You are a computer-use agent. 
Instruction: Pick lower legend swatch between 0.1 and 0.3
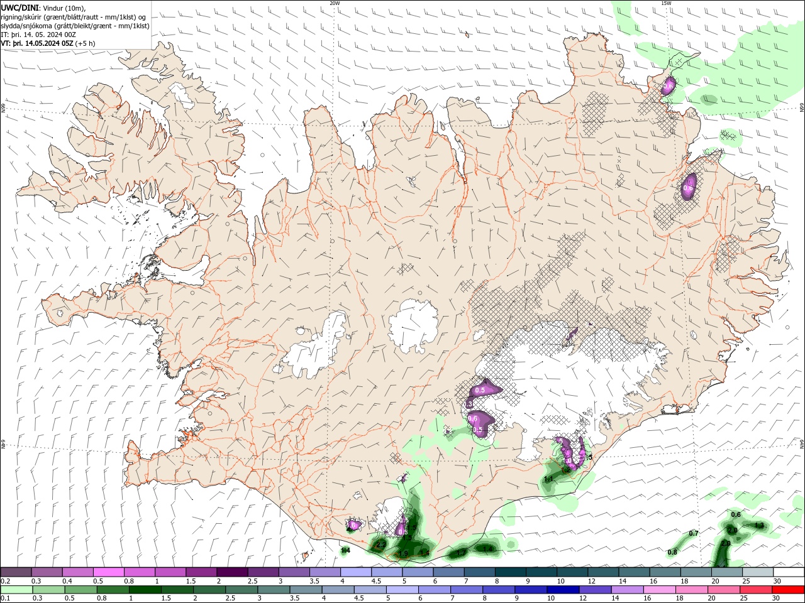(x=16, y=590)
